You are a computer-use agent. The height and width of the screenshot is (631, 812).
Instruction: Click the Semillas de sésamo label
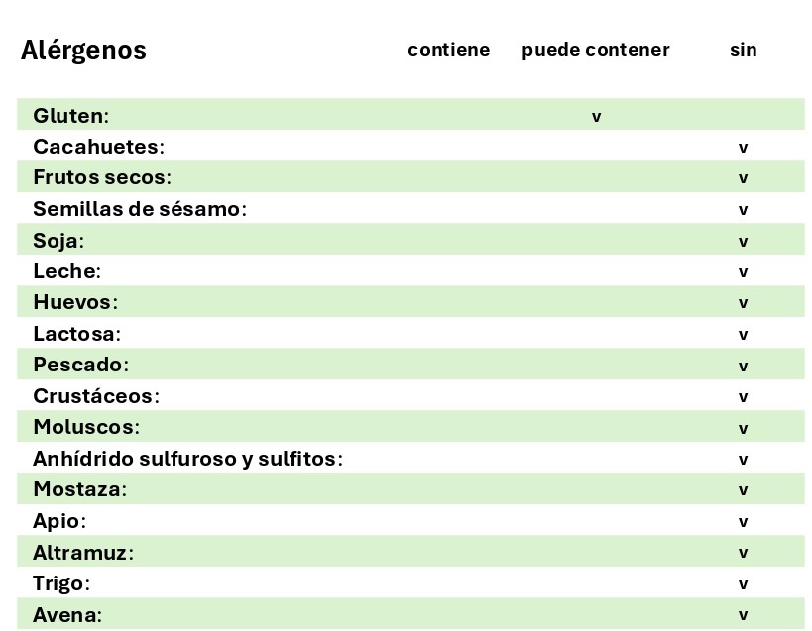pyautogui.click(x=139, y=209)
